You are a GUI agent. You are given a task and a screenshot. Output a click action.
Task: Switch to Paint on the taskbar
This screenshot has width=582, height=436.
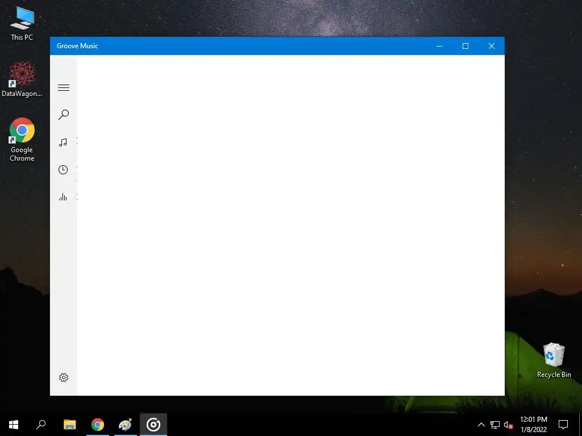125,425
